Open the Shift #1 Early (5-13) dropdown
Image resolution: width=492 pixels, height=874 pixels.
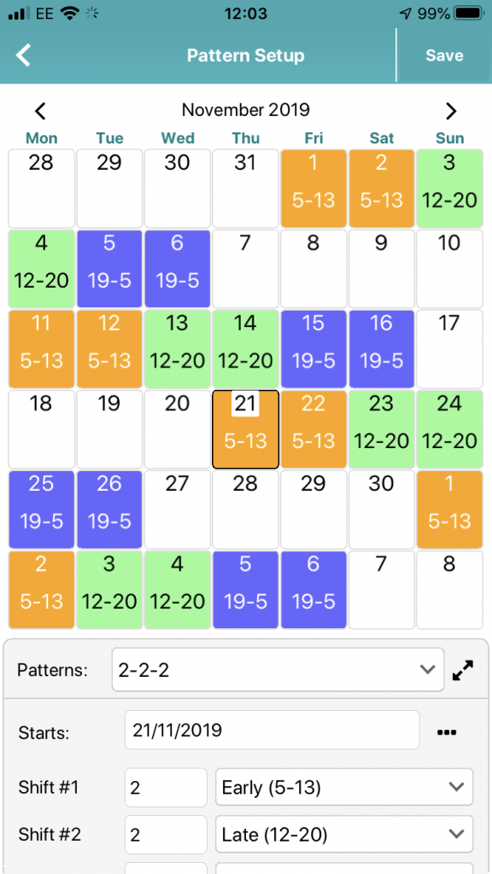[x=343, y=787]
